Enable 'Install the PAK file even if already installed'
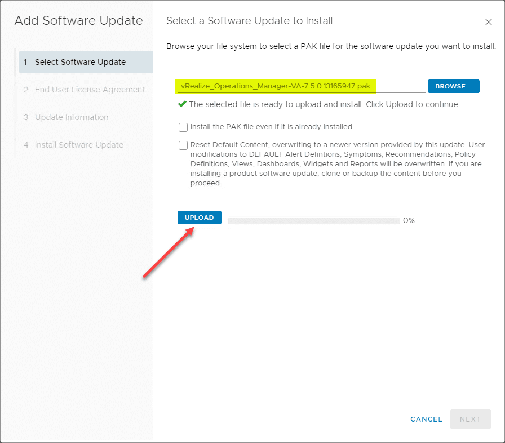505x443 pixels. pos(183,127)
